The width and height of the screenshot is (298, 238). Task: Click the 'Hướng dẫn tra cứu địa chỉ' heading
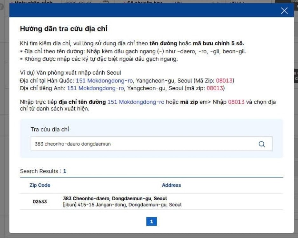(64, 29)
